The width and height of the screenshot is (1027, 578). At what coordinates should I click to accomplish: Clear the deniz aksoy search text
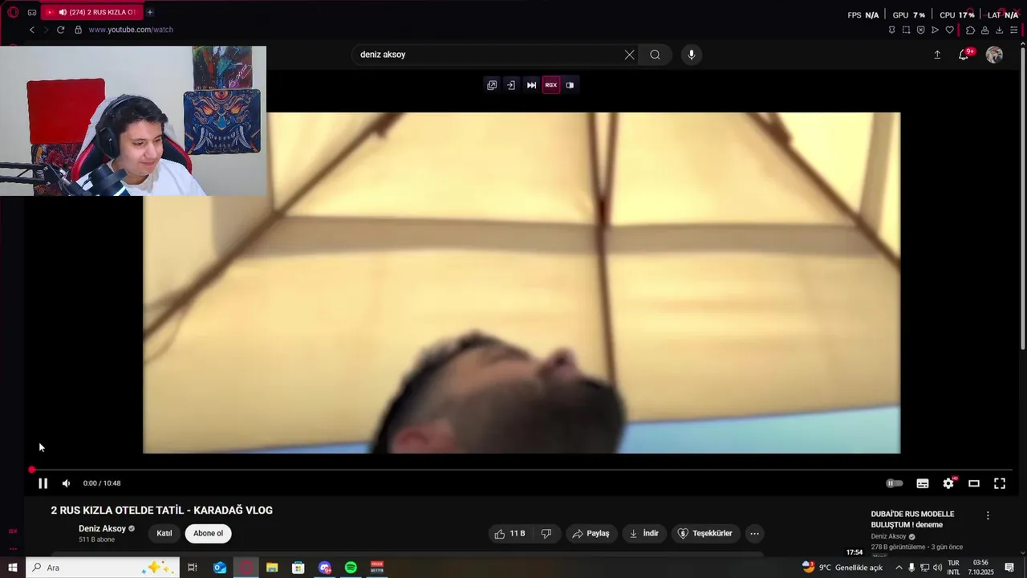[629, 55]
